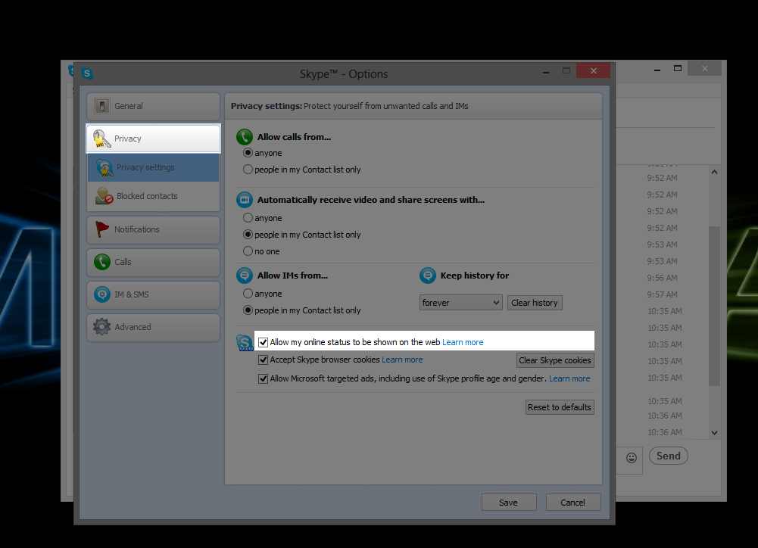Open the IM & SMS options tab
Image resolution: width=758 pixels, height=548 pixels.
pos(153,294)
